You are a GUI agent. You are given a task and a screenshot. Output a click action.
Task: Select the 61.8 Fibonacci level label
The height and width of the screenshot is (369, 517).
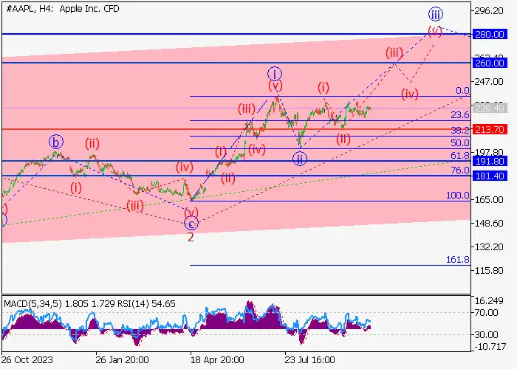[x=460, y=156]
